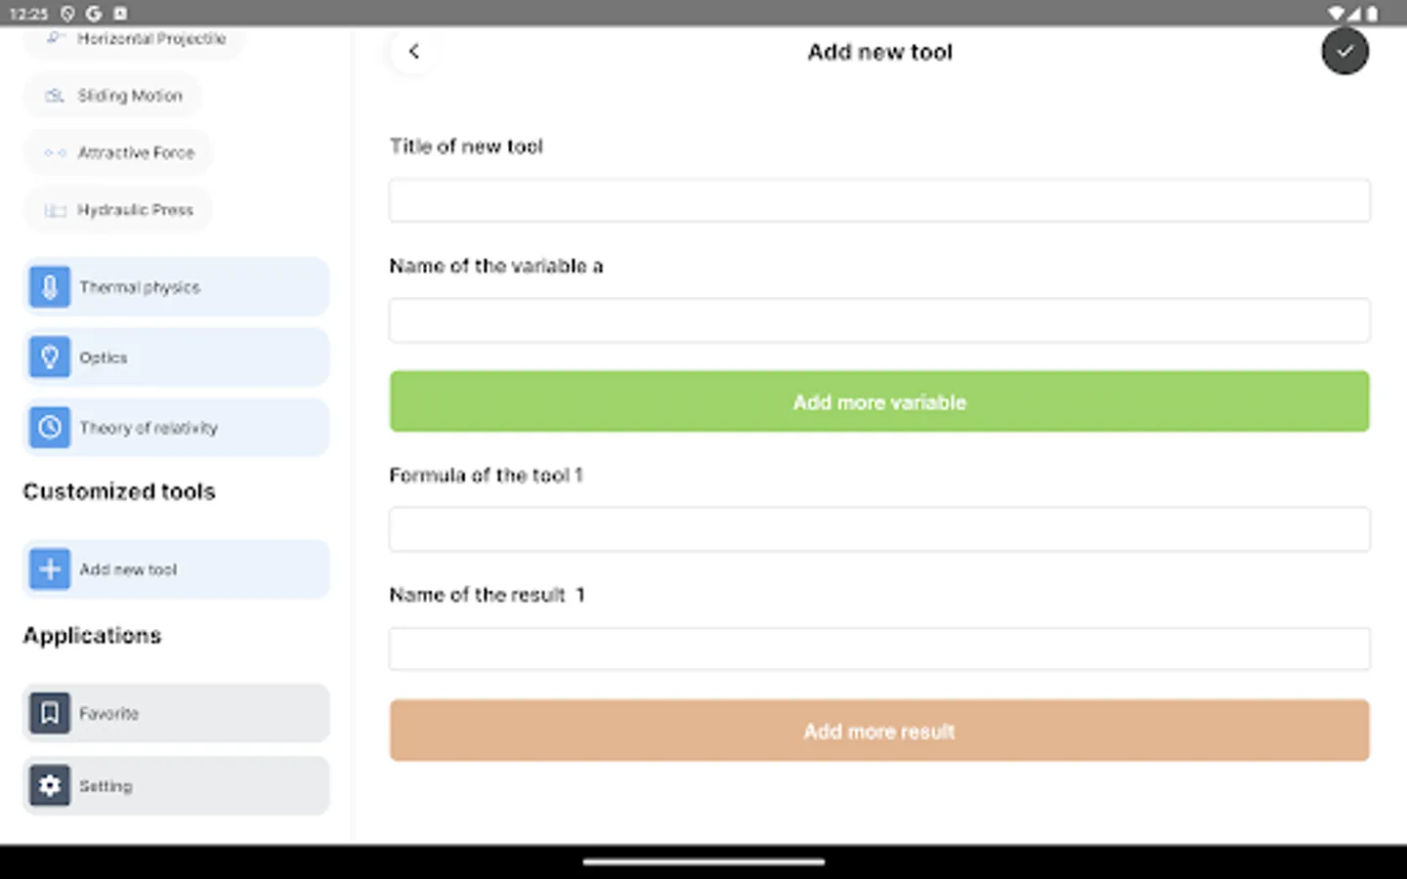Click the Customized tools heading
Viewport: 1407px width, 879px height.
(118, 491)
